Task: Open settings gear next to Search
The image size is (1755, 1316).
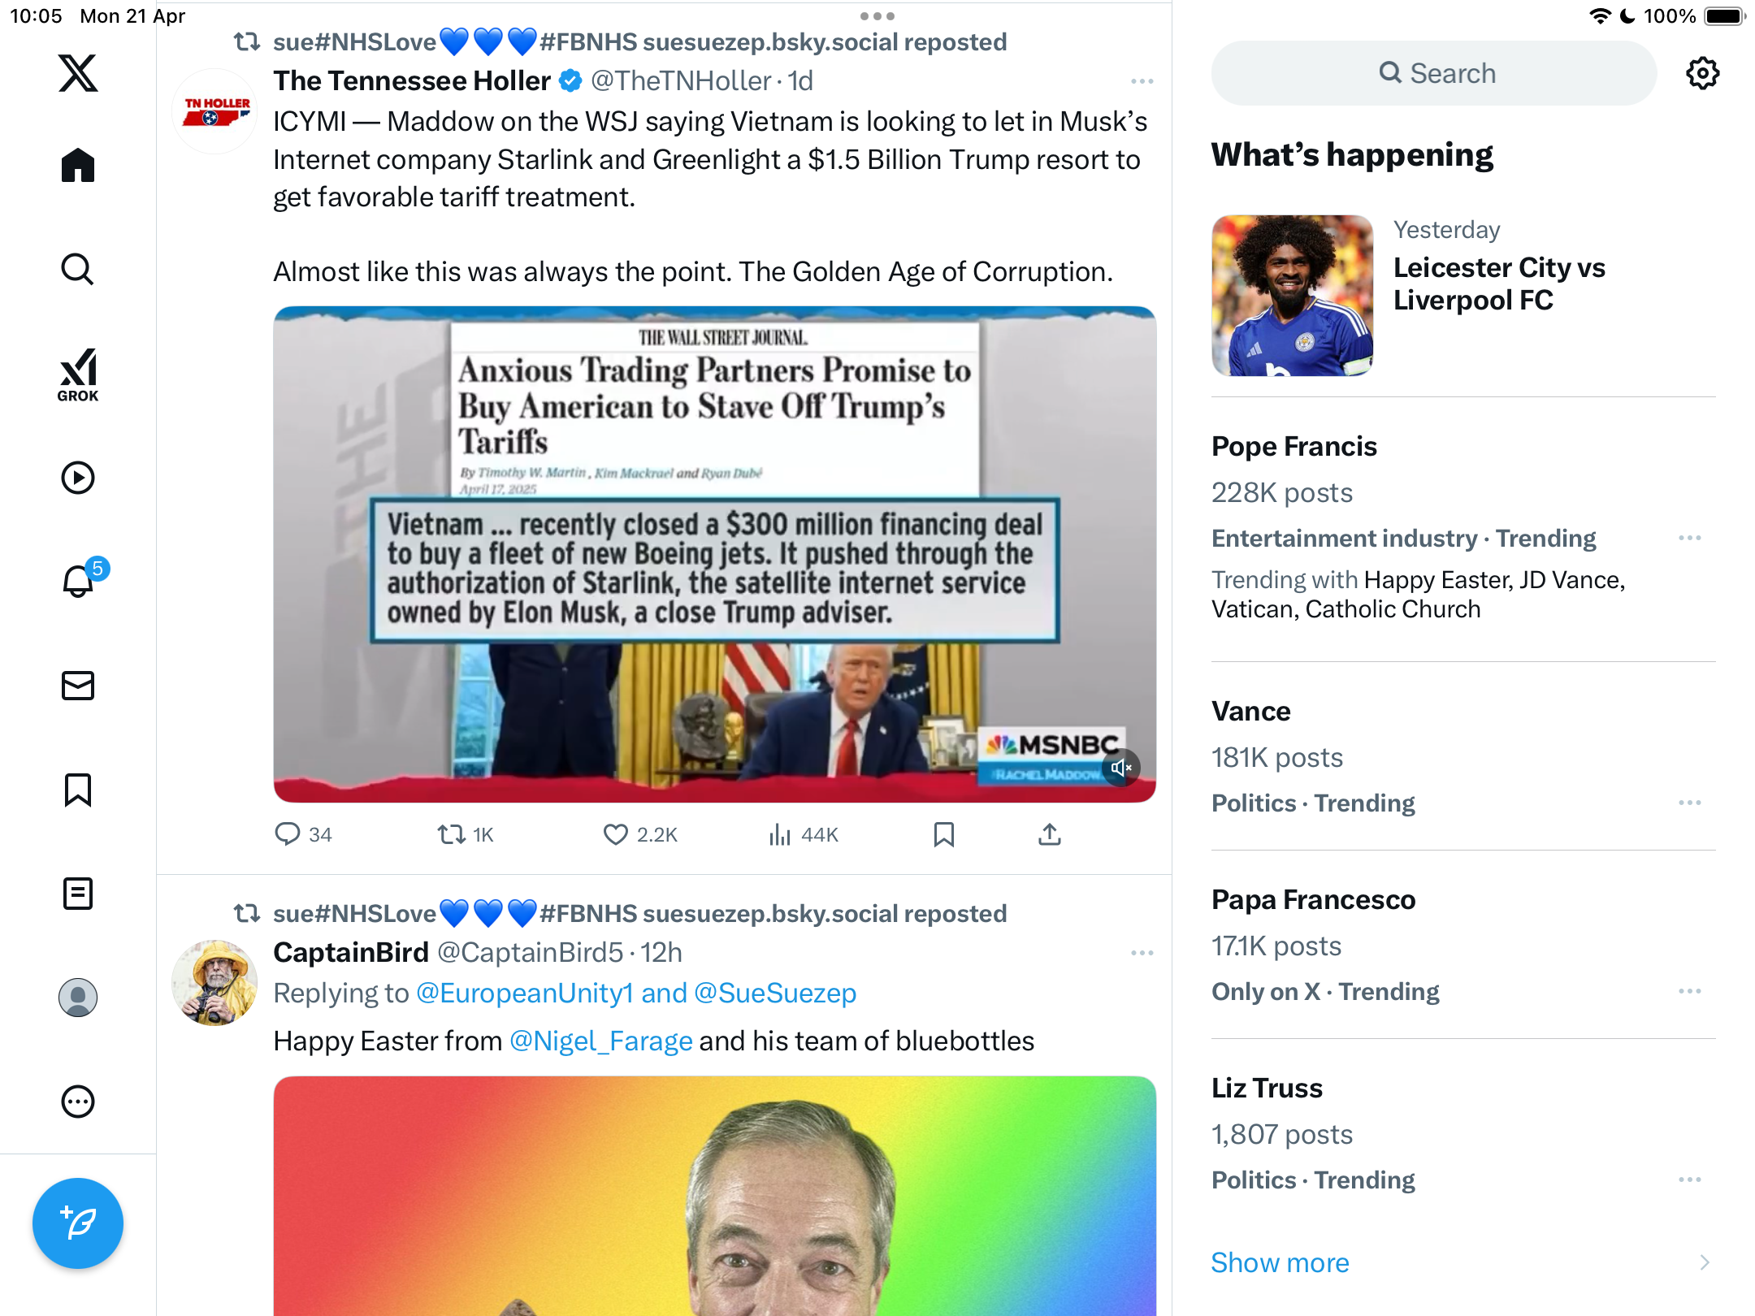Action: [1702, 73]
